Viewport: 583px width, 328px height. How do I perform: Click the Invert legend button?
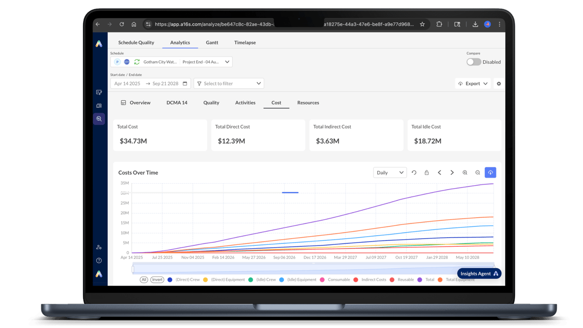[157, 280]
